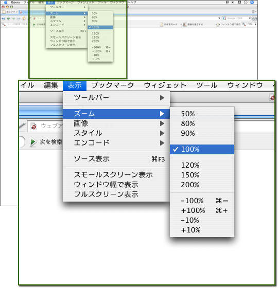Click the 新しいタブ new tab button
Viewport: 278px width, 288px height.
pos(10,12)
